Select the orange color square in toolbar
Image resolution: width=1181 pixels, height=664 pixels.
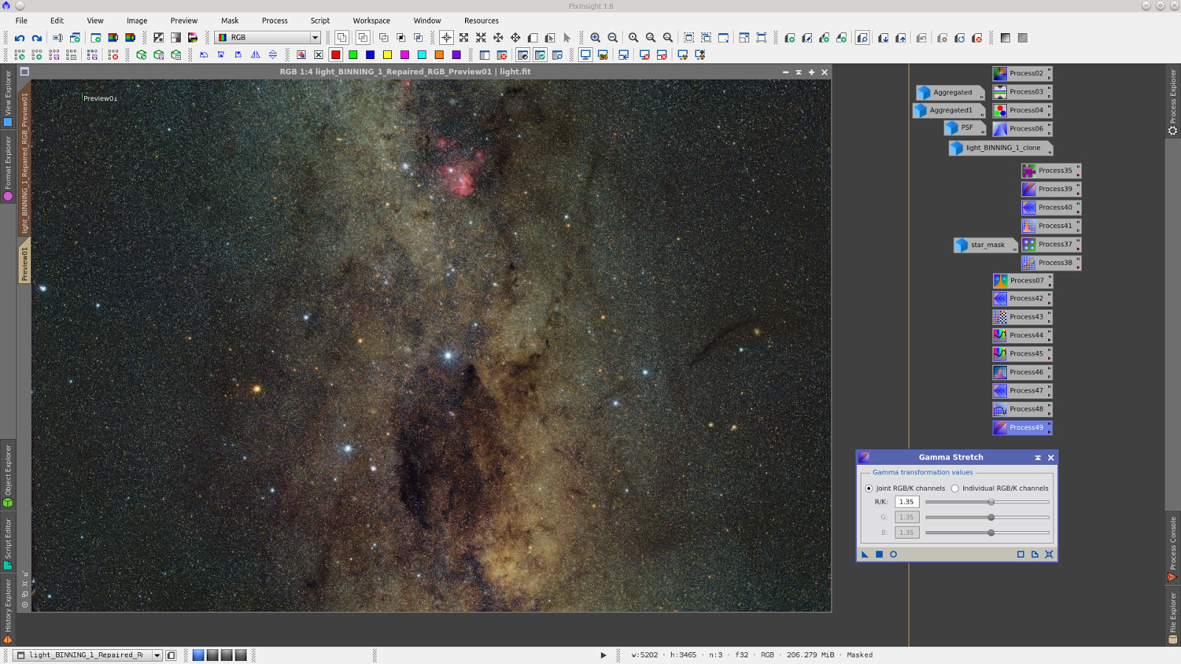click(x=439, y=55)
